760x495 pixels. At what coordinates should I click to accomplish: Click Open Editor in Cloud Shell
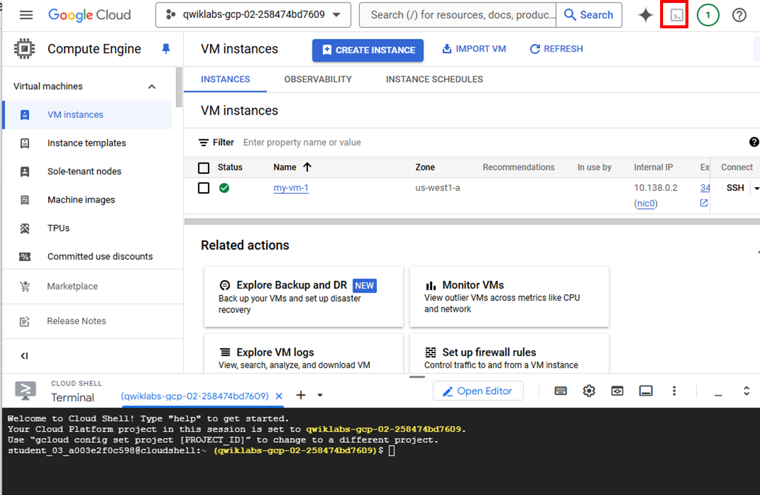pyautogui.click(x=478, y=391)
